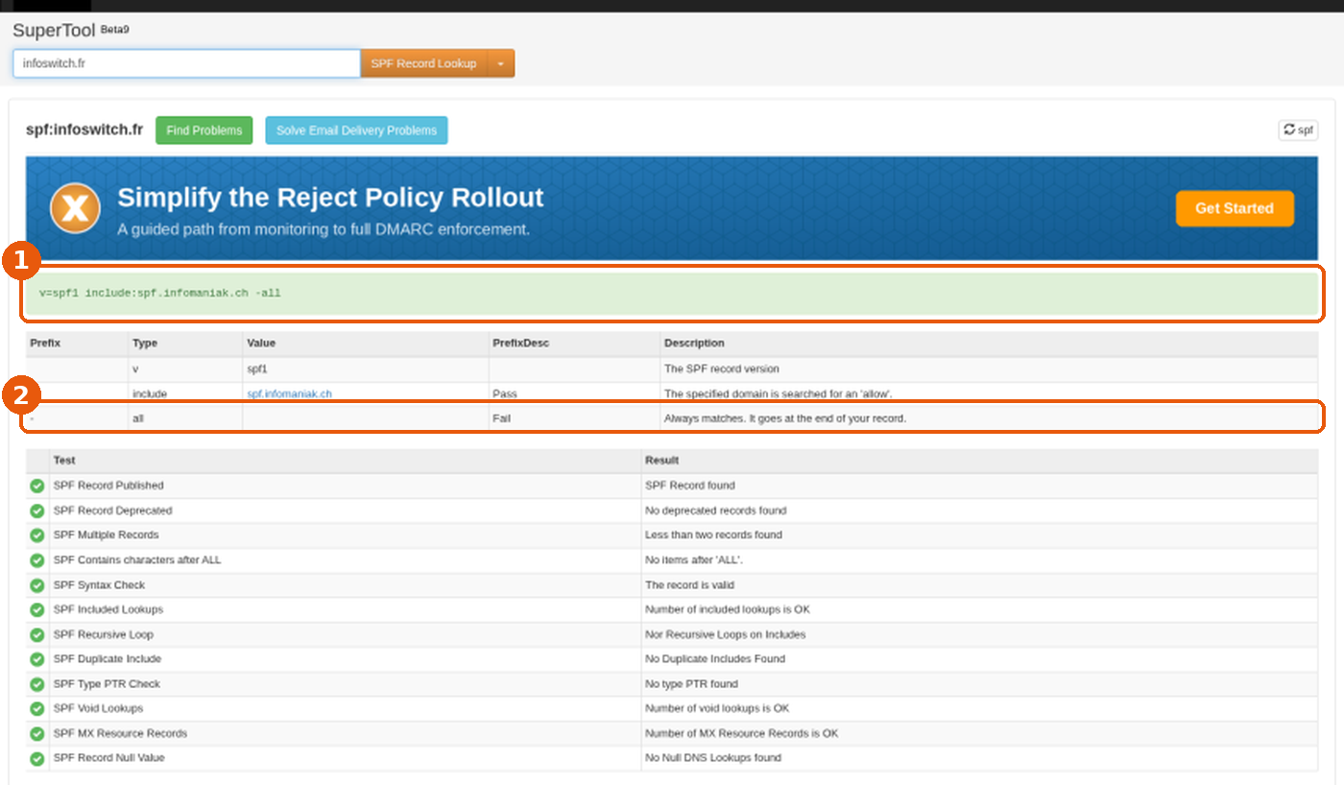Click the green check for SPF Syntax Check
The image size is (1344, 785).
37,585
